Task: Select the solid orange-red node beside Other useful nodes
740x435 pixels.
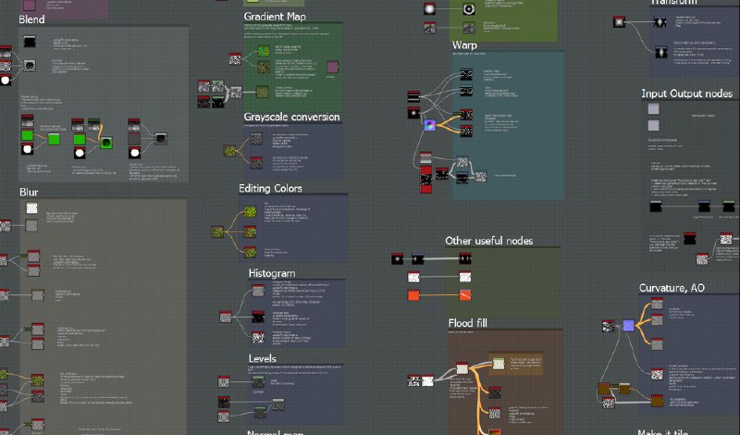Action: click(x=413, y=295)
